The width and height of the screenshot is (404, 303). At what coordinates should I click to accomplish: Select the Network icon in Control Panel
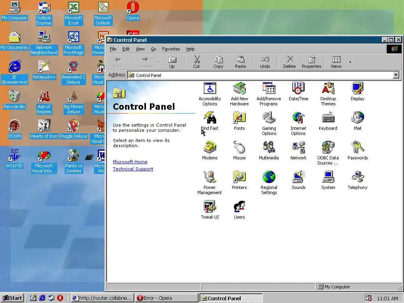[298, 150]
